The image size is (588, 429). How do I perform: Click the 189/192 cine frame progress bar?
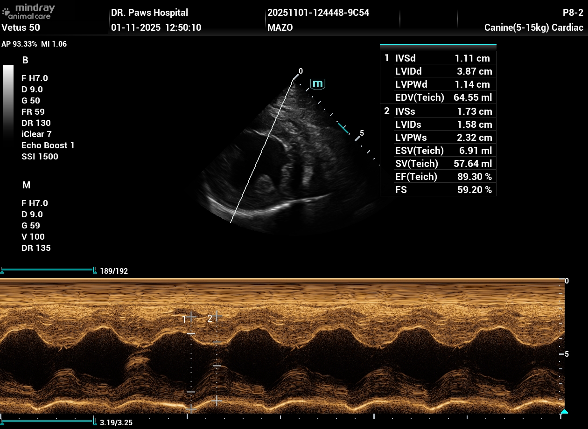click(x=48, y=270)
